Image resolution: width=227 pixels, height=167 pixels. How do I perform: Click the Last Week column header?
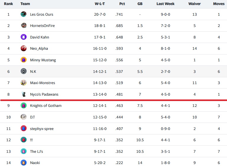[x=166, y=4]
